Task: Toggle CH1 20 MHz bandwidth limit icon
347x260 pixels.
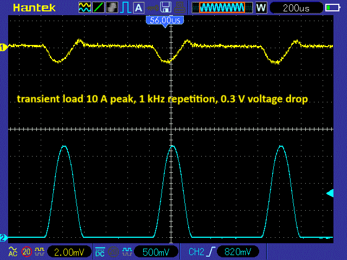Action: click(x=27, y=251)
